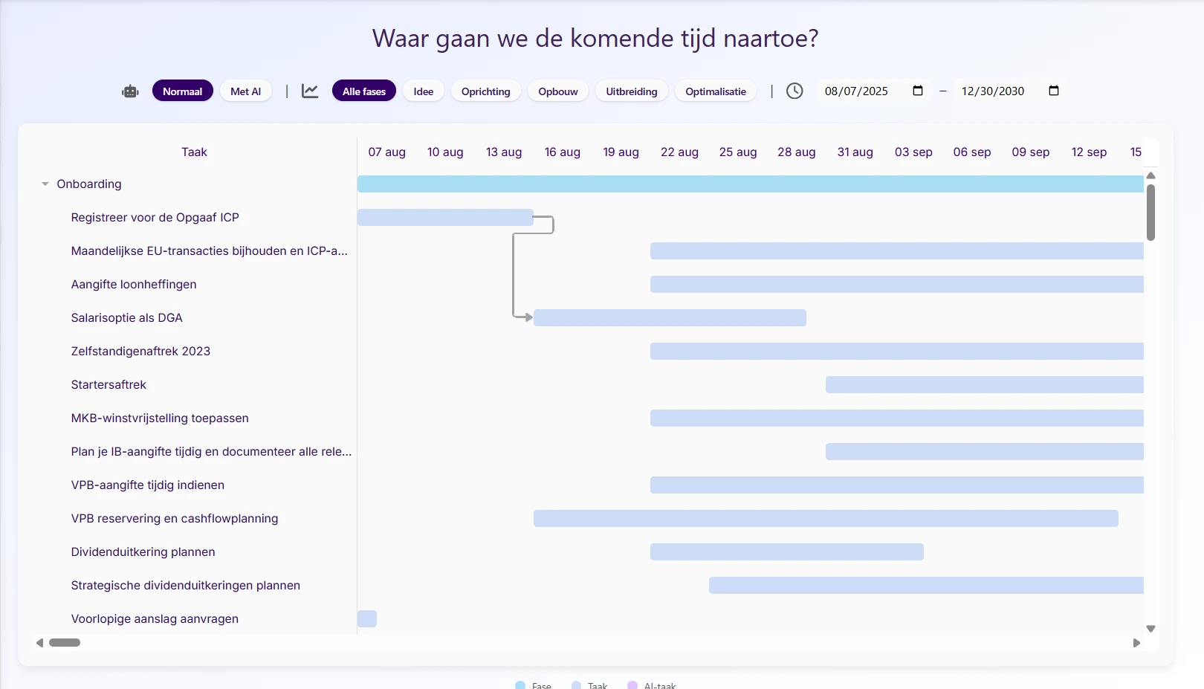Show only Opbouw phase tasks

coord(557,91)
